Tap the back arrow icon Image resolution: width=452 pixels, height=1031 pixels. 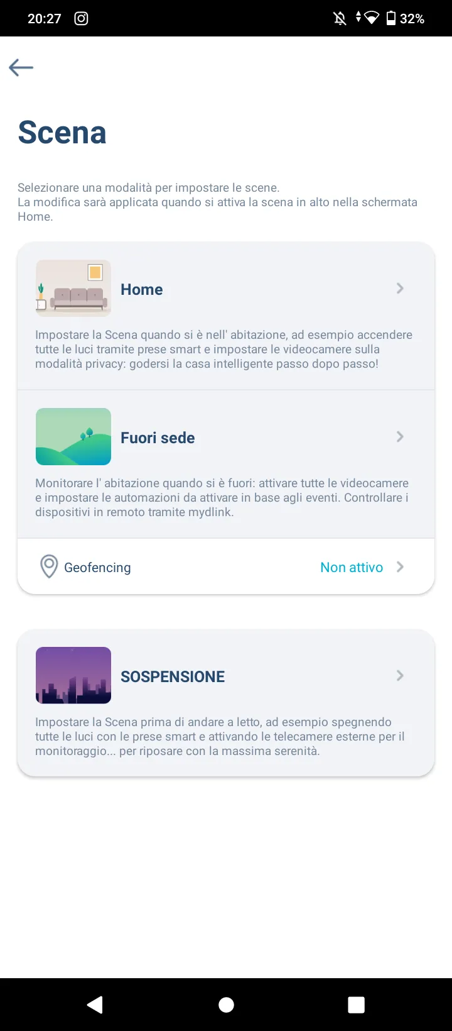21,67
